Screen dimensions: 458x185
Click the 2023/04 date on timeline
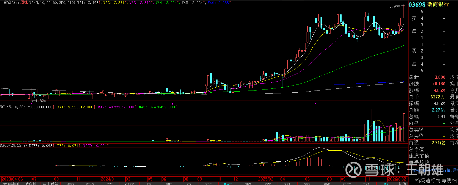pyautogui.click(x=9, y=179)
